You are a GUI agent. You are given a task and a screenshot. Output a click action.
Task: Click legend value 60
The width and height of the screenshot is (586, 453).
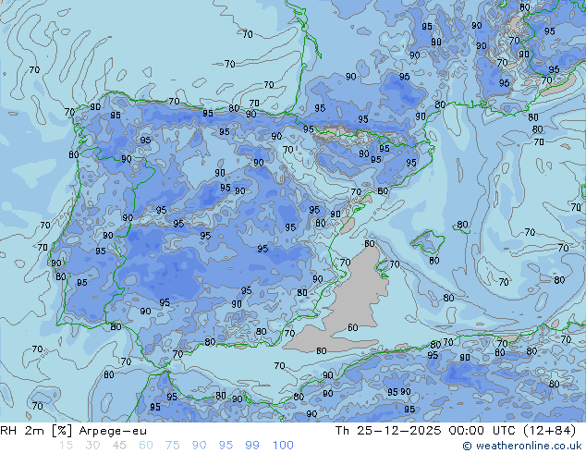tap(146, 446)
